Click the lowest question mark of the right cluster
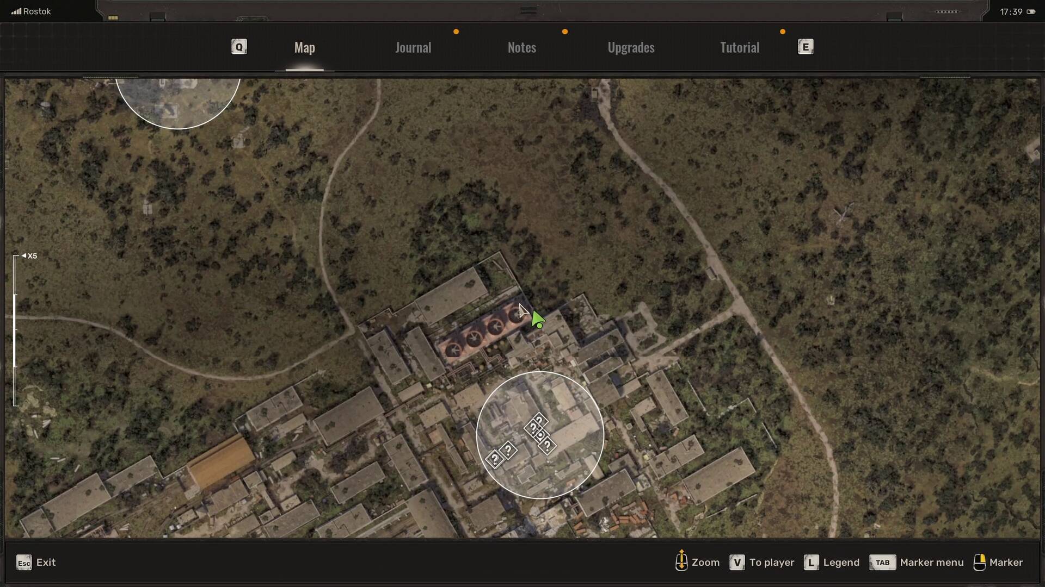Viewport: 1045px width, 587px height. pyautogui.click(x=547, y=446)
